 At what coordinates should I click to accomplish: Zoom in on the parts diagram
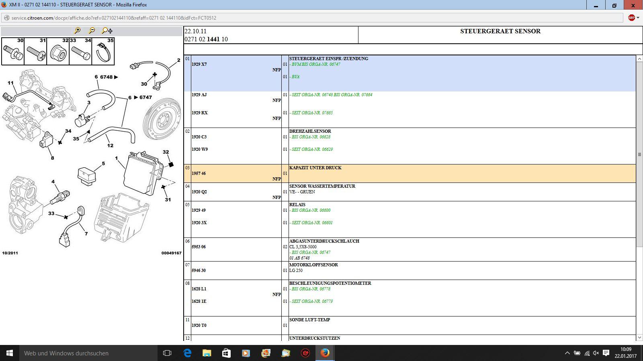[x=78, y=30]
